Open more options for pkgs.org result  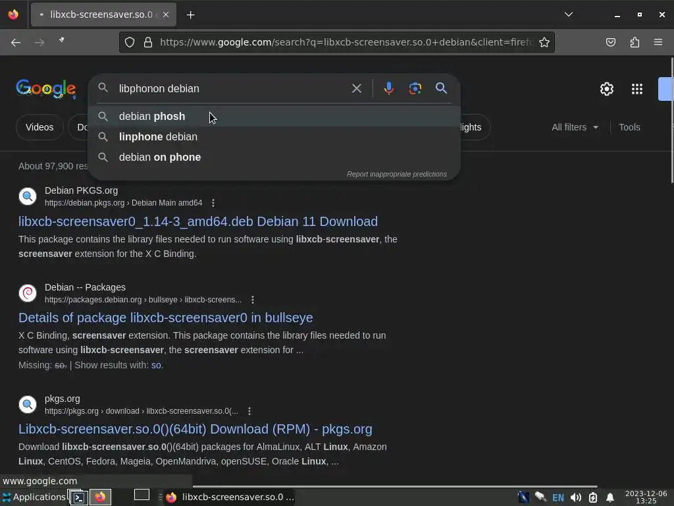tap(249, 411)
